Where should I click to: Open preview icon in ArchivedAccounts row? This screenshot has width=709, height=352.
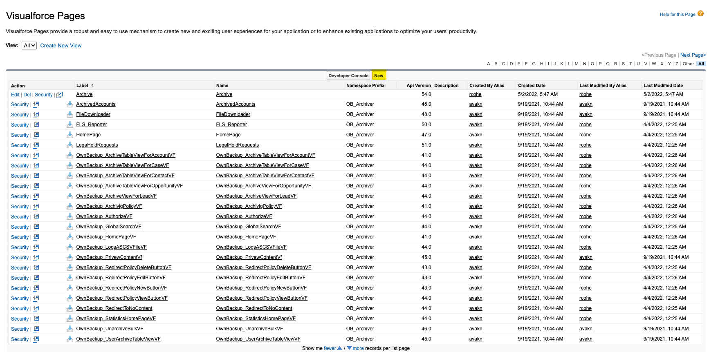click(x=36, y=105)
